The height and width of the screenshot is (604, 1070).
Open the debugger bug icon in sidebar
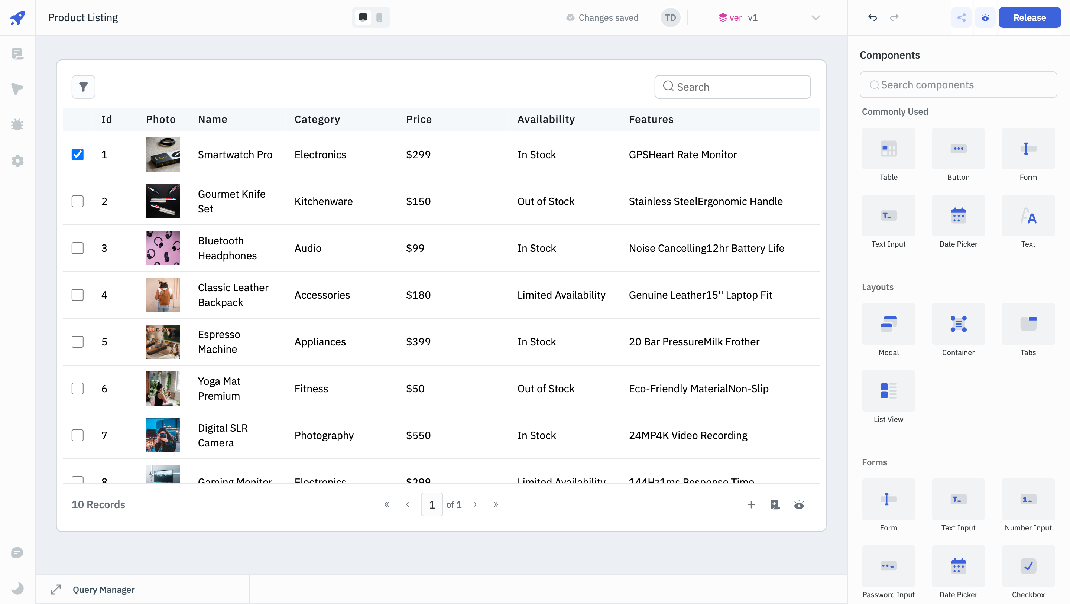pos(17,124)
